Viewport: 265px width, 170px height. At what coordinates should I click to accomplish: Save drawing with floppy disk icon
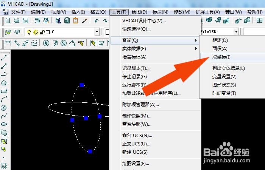25,20
